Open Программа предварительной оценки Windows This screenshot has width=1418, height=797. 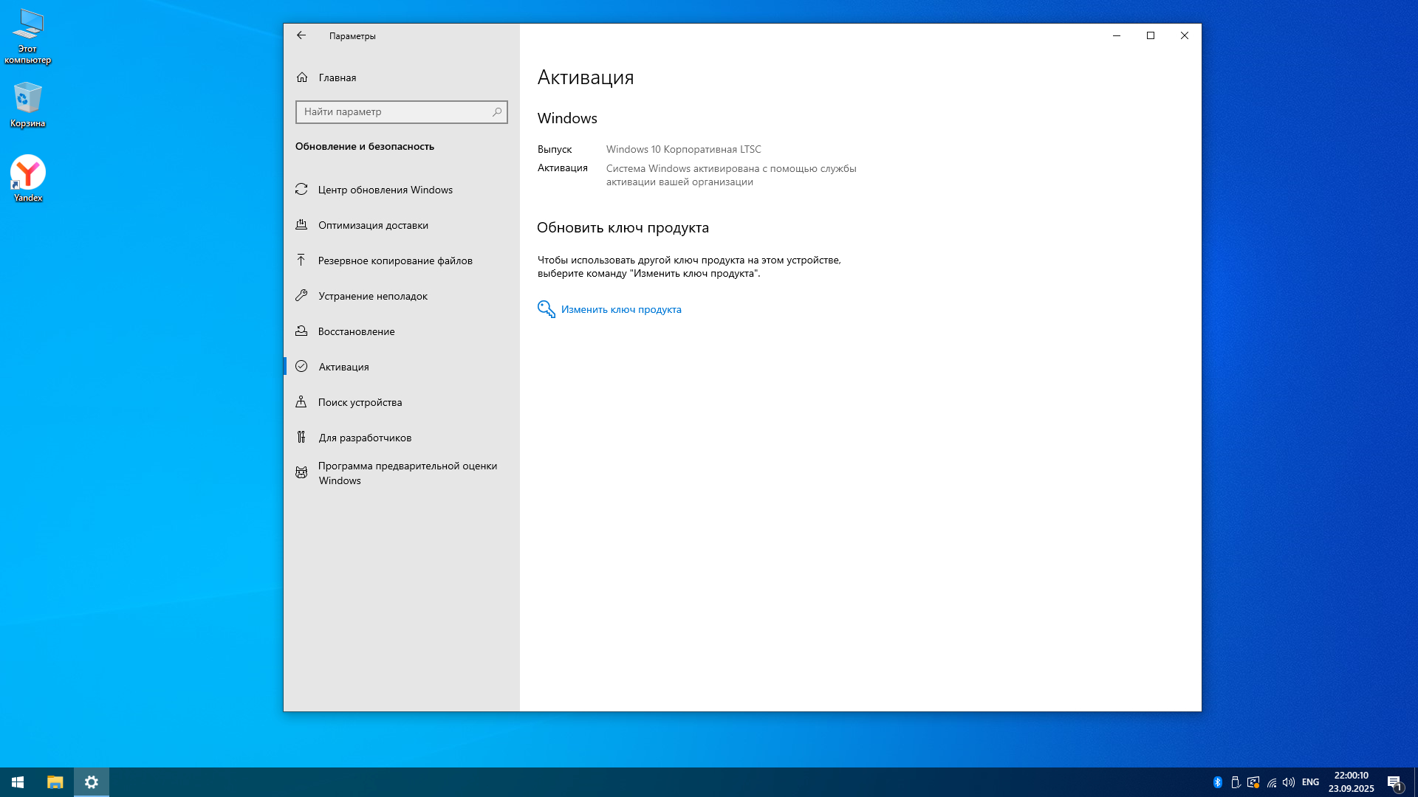[x=402, y=473]
